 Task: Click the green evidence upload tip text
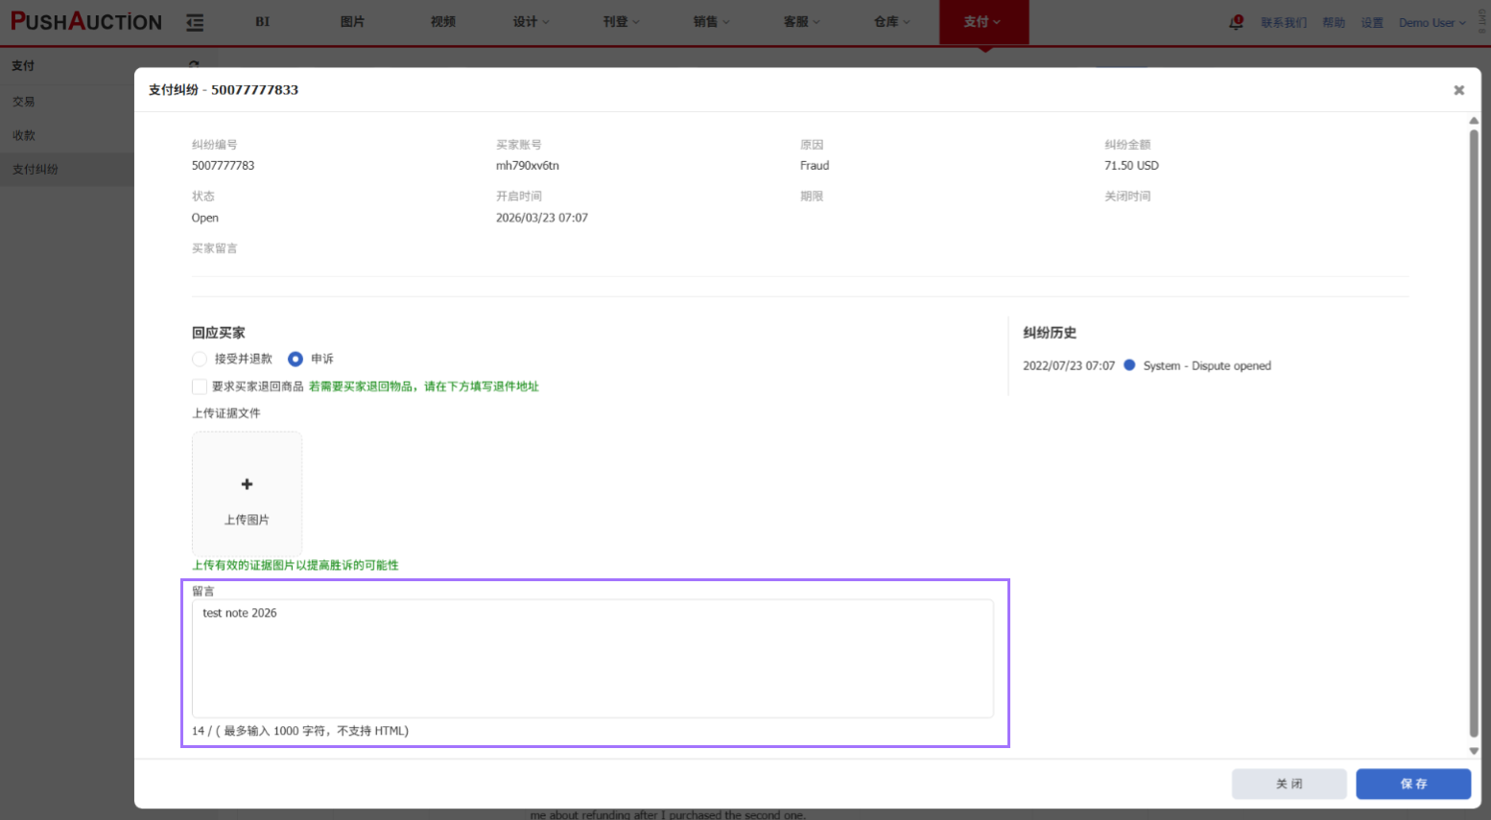(296, 565)
